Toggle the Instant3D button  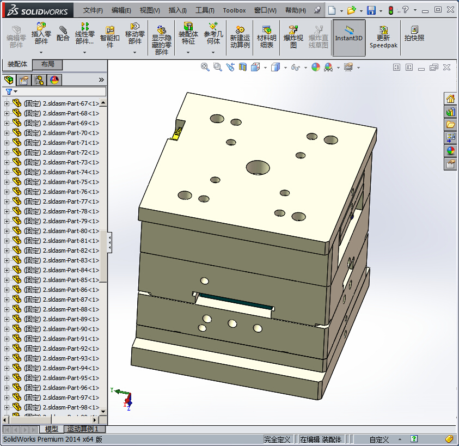[348, 37]
